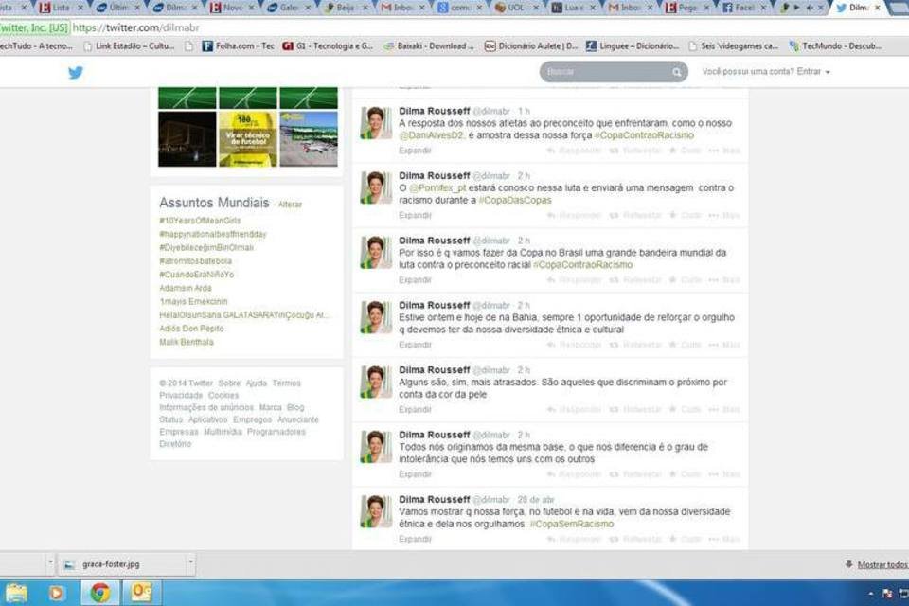The height and width of the screenshot is (606, 909).
Task: Open Adamsın Arda trending topic
Action: (186, 288)
